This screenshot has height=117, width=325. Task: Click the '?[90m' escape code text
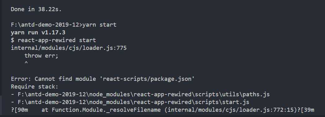[x=19, y=110]
